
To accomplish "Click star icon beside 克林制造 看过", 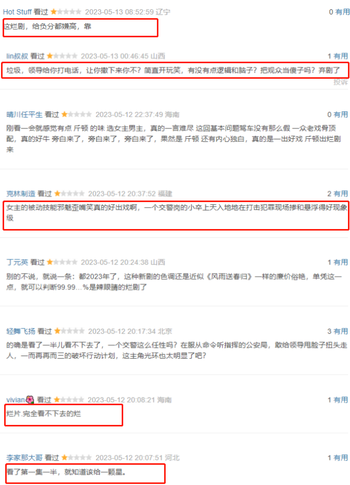I will [69, 194].
